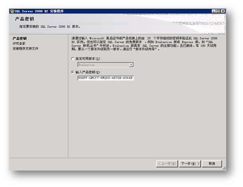This screenshot has width=243, height=187.
Task: Click the SQL Server setup title bar icon
Action: [12, 11]
